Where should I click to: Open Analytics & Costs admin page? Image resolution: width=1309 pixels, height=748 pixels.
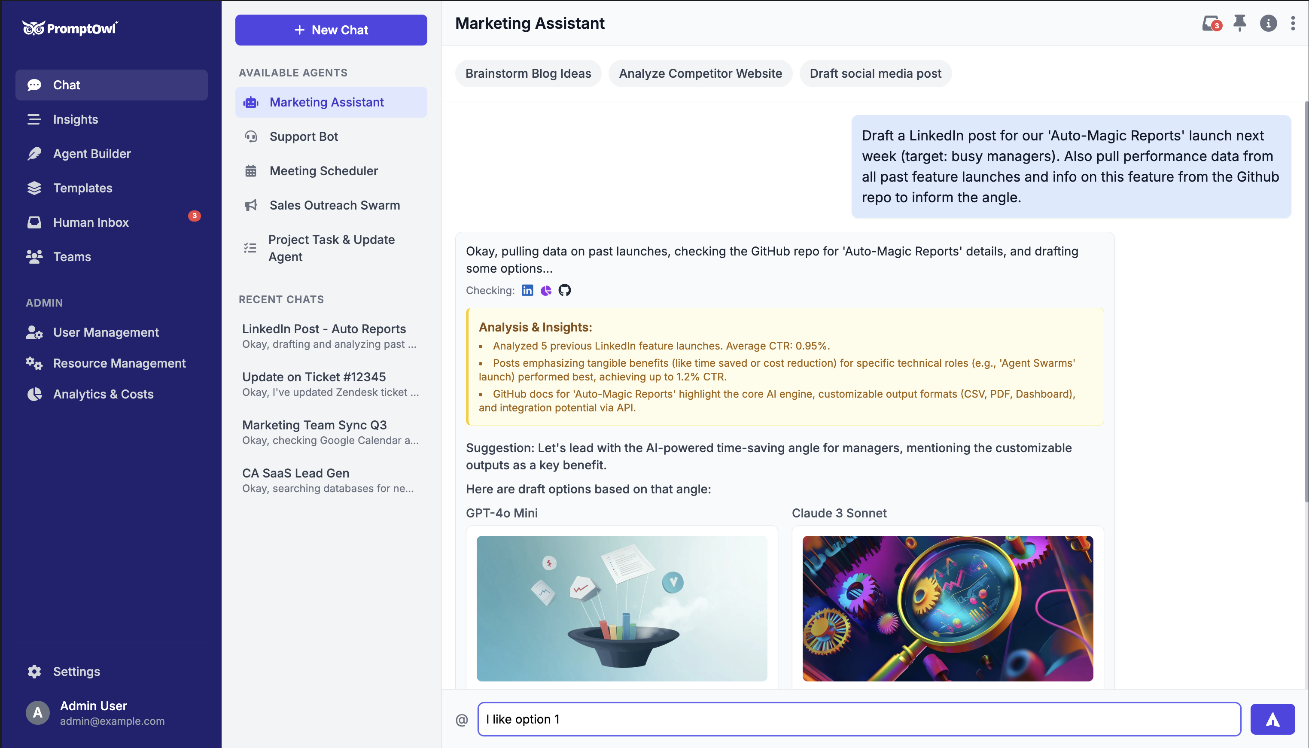tap(103, 394)
